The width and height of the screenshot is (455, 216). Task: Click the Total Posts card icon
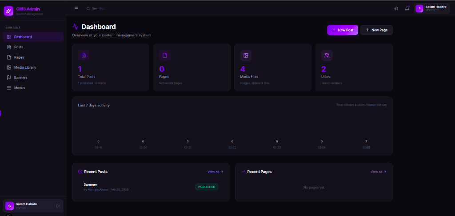click(x=84, y=55)
